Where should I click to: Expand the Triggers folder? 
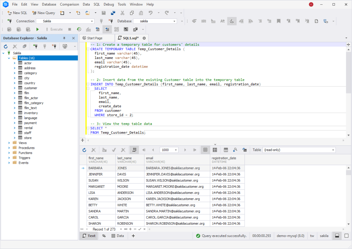(9, 158)
